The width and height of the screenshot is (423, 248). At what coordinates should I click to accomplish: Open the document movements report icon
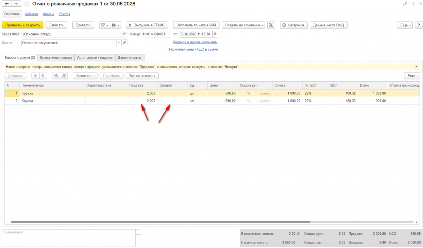click(271, 25)
